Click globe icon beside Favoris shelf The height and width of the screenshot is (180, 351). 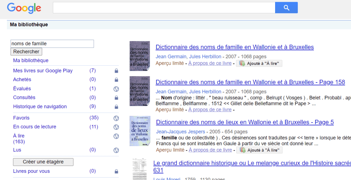[x=116, y=118]
